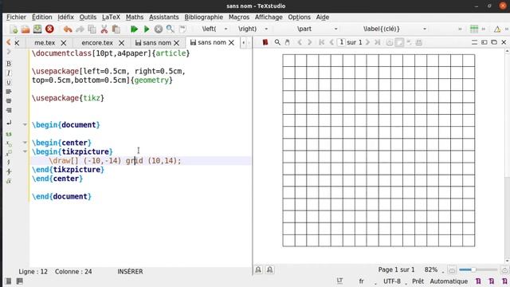Toggle the first padlock icon below the PDF
The width and height of the screenshot is (510, 287).
[258, 269]
